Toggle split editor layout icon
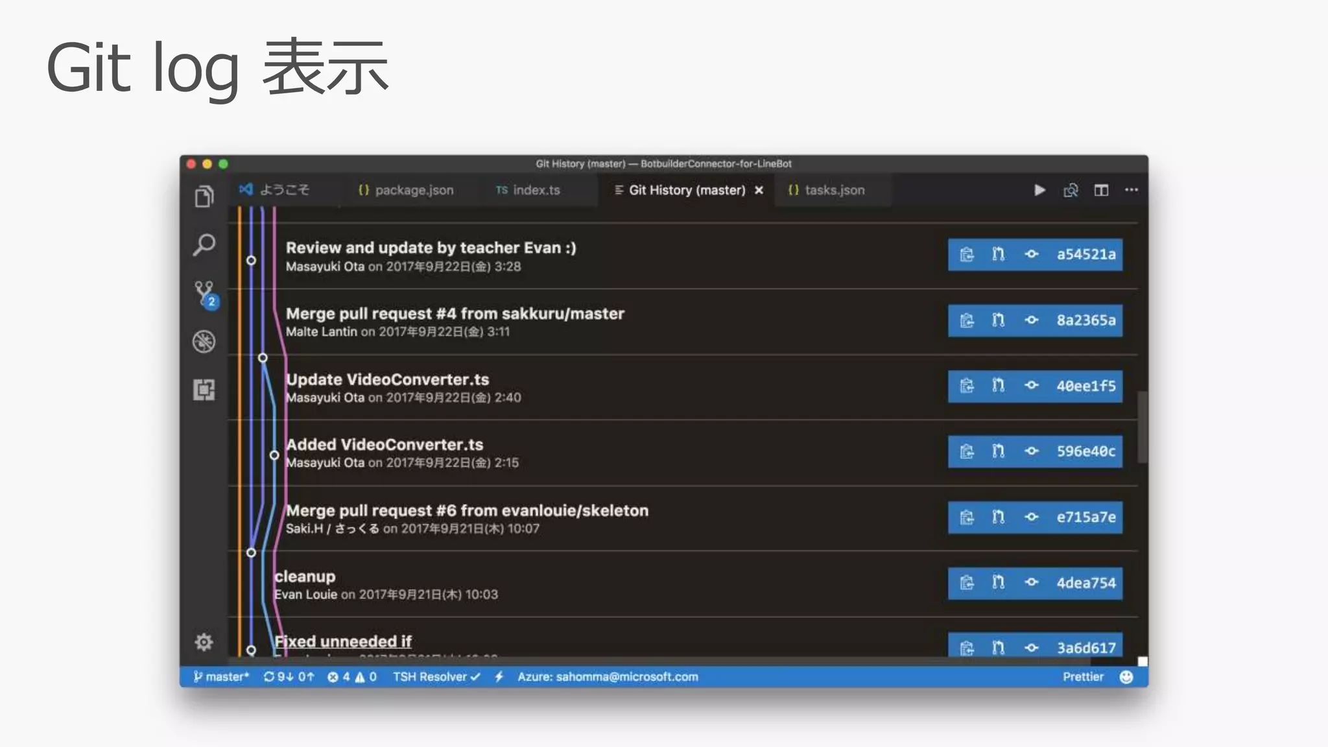This screenshot has width=1328, height=747. click(1101, 190)
